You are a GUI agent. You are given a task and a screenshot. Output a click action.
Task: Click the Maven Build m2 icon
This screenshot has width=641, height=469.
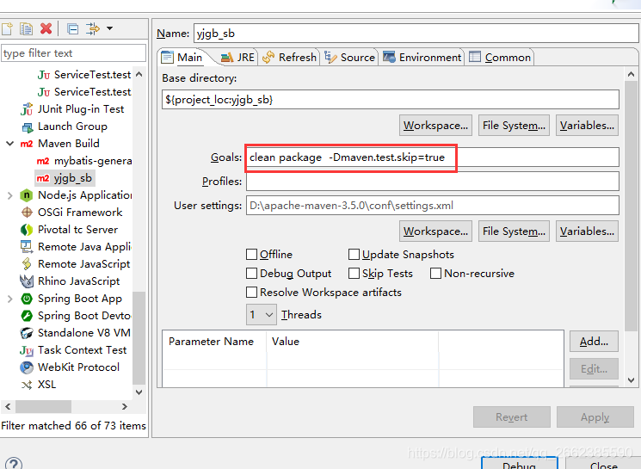27,144
